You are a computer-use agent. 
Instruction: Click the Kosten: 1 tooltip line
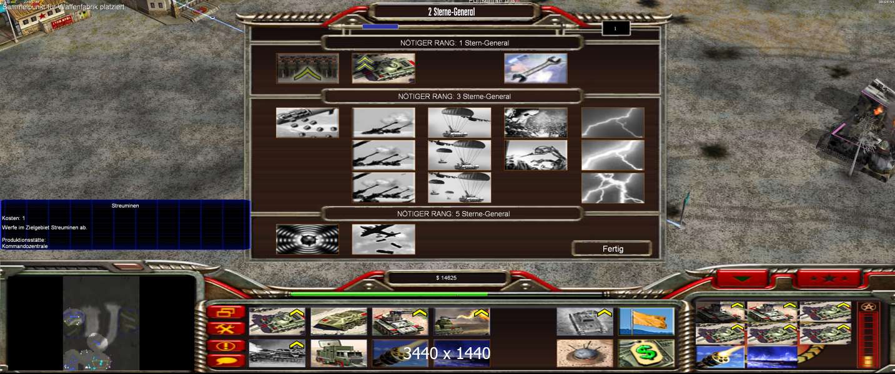pos(14,218)
